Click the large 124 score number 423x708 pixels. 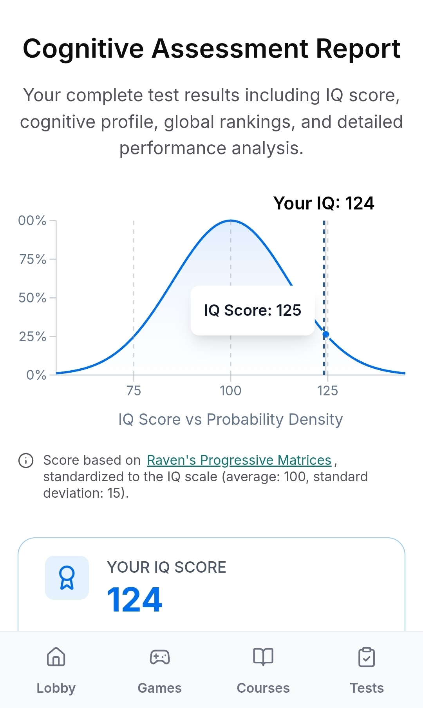[134, 599]
